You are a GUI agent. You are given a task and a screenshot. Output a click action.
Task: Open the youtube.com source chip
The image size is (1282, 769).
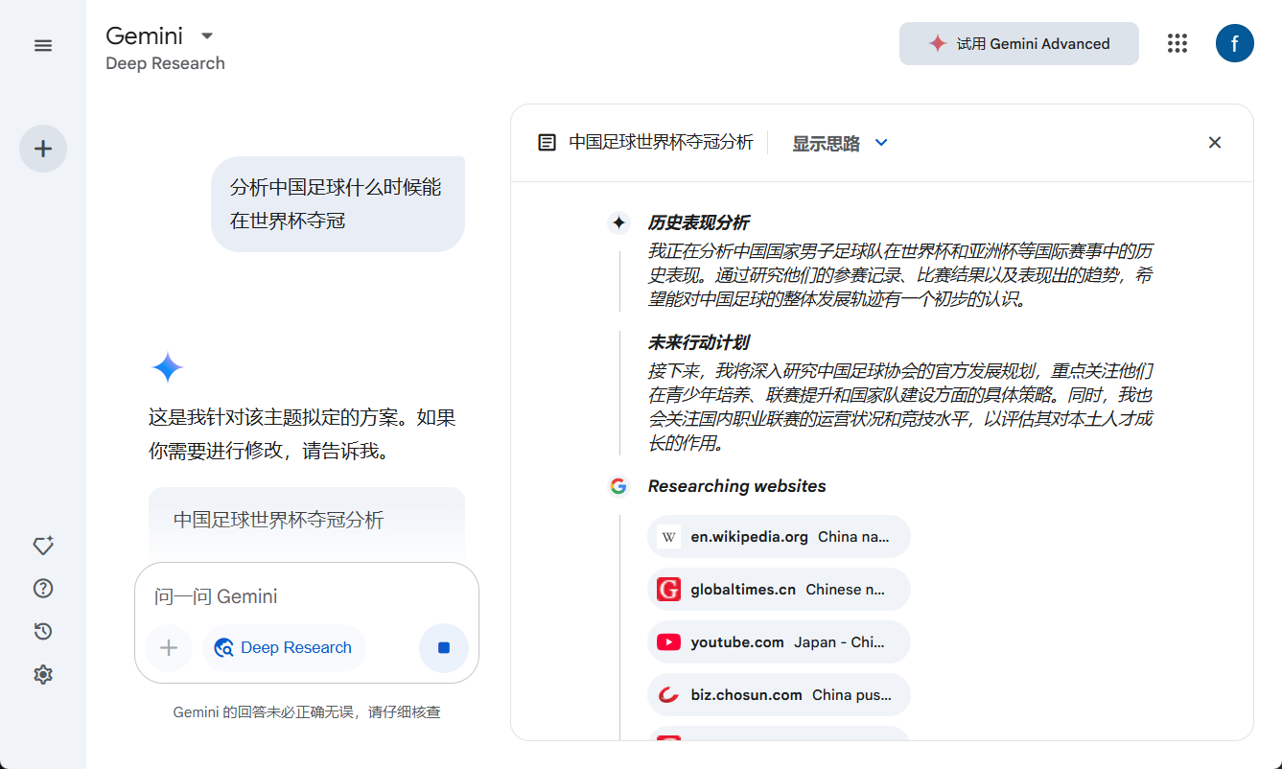point(778,642)
